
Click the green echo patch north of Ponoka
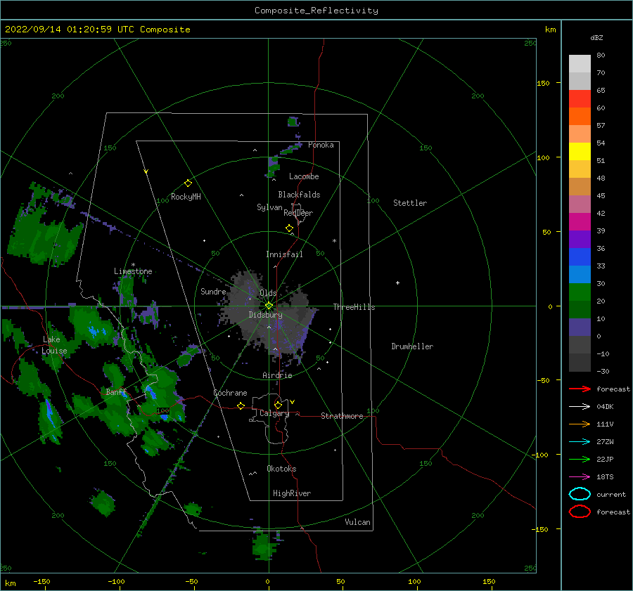[x=293, y=122]
